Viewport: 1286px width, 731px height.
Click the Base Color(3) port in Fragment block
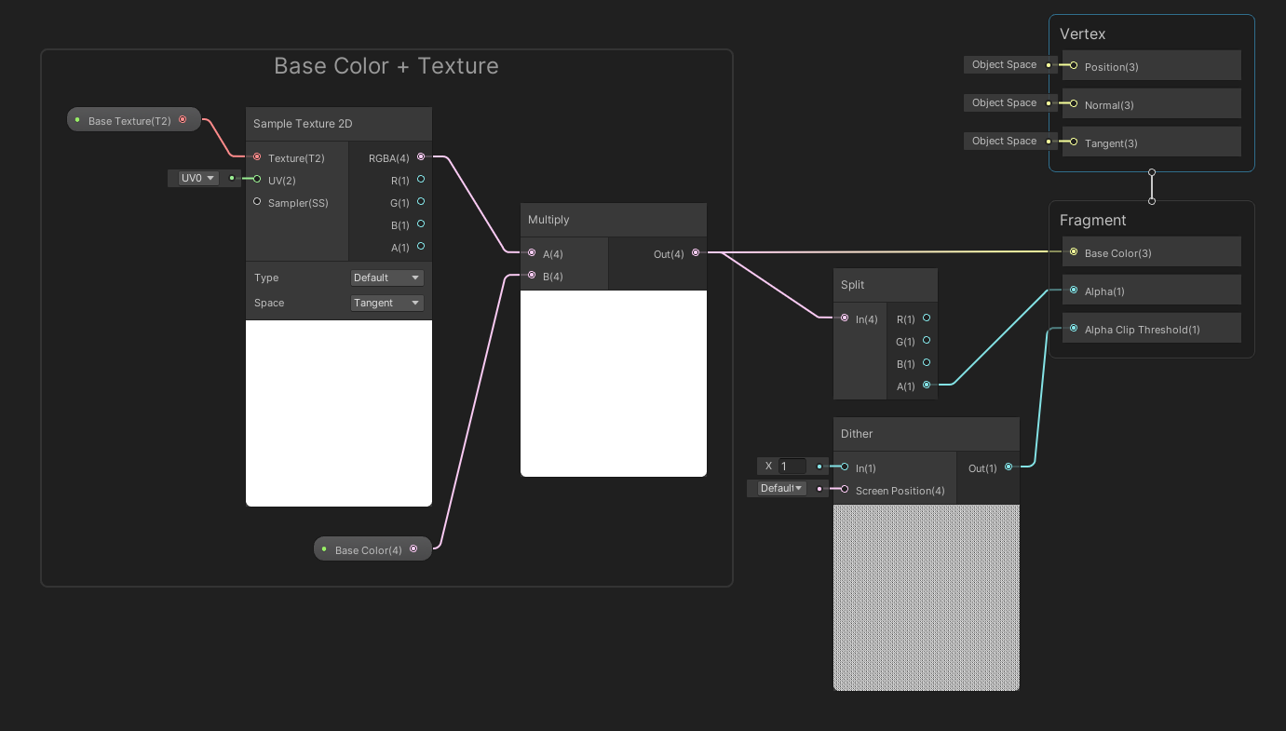(x=1073, y=251)
